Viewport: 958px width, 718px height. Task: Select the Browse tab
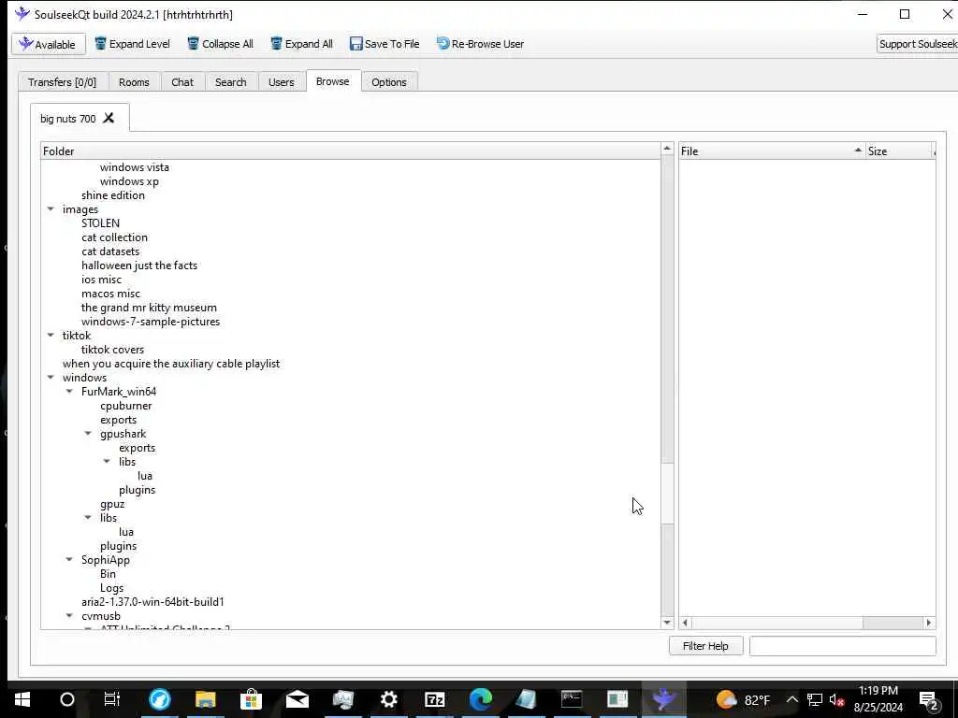click(333, 81)
